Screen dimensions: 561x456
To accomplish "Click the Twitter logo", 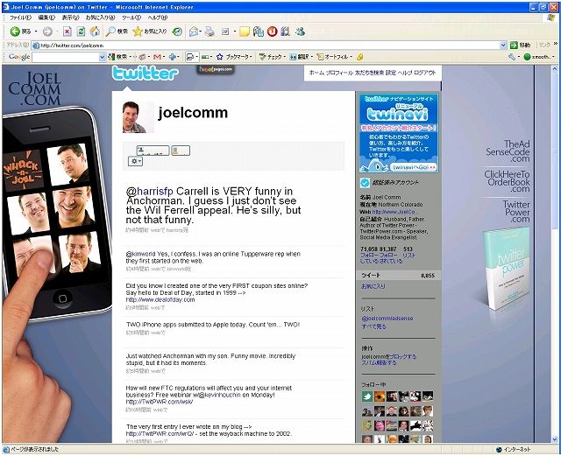I will (145, 74).
